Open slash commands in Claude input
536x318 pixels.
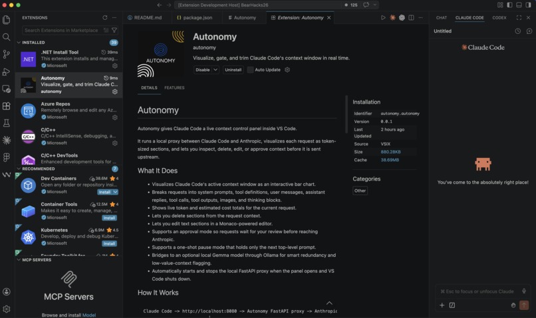(x=452, y=305)
